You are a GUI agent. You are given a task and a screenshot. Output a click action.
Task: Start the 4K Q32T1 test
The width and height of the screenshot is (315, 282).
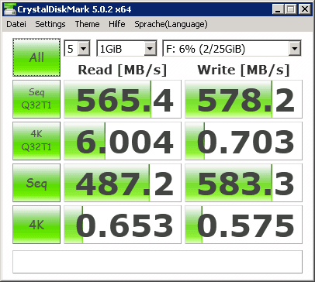pyautogui.click(x=36, y=141)
